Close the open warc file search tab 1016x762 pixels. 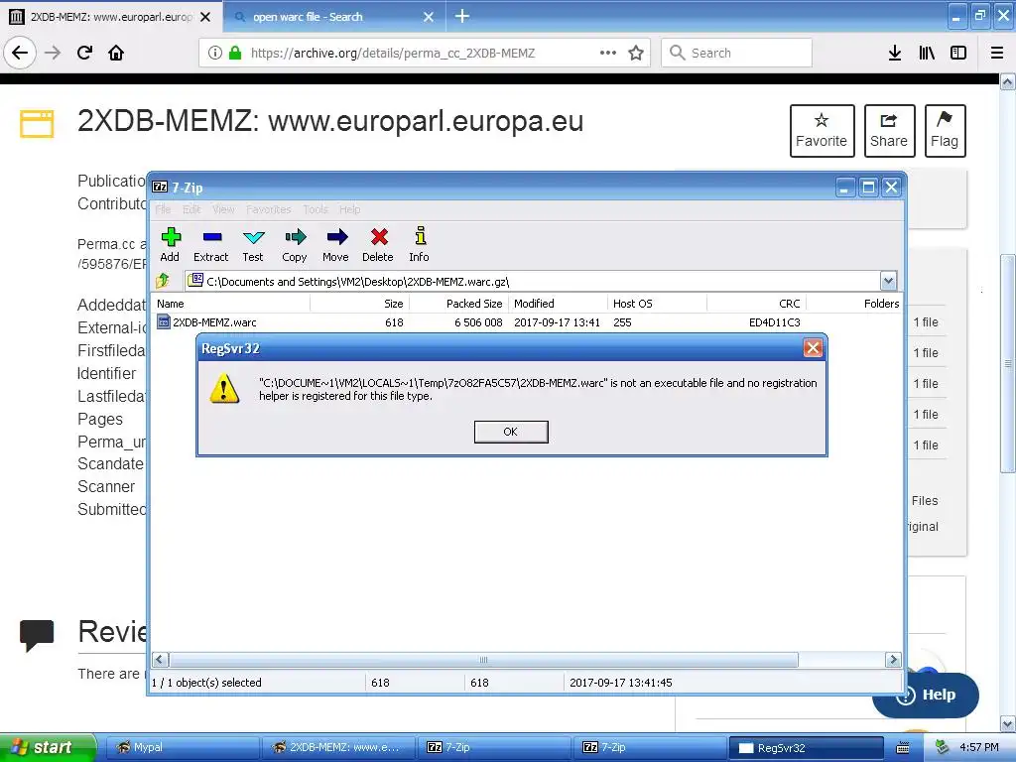[429, 17]
